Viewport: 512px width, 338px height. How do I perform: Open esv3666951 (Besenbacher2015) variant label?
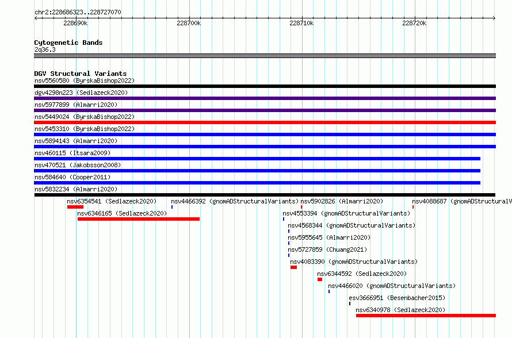(397, 298)
